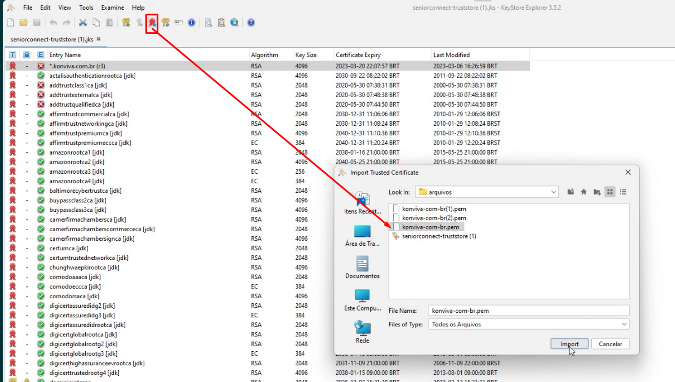Switch file dialog to list details view
Image resolution: width=675 pixels, height=382 pixels.
tap(623, 192)
